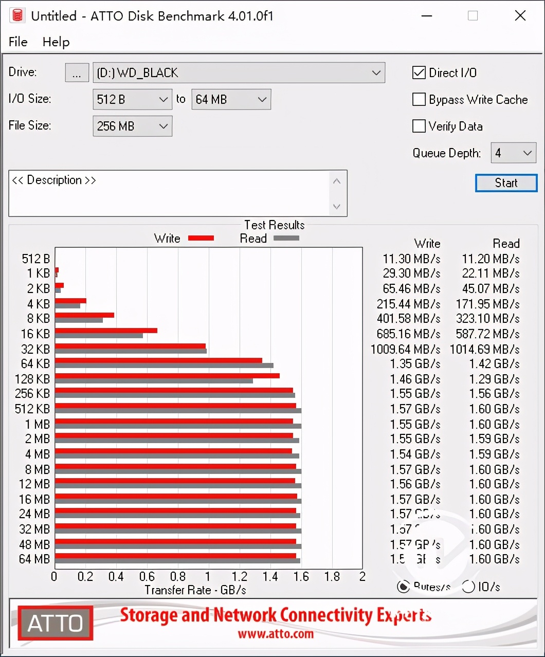Click the Test Results heading
This screenshot has width=545, height=657.
tap(274, 225)
